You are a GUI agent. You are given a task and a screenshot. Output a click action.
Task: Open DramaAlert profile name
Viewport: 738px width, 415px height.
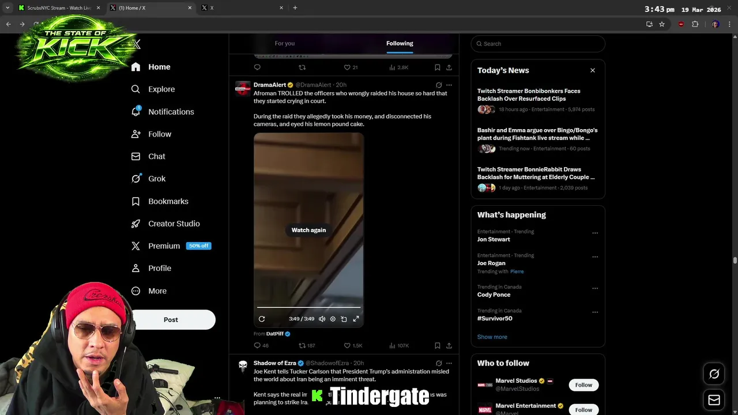coord(270,85)
